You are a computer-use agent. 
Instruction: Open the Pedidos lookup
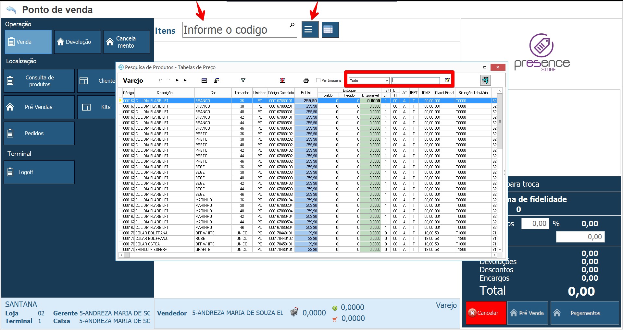pyautogui.click(x=39, y=133)
